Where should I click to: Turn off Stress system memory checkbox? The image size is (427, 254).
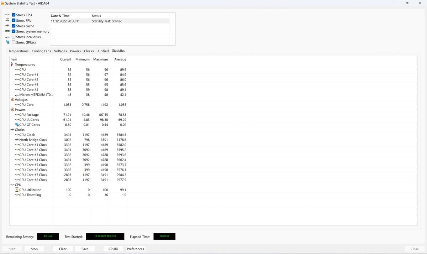(14, 31)
